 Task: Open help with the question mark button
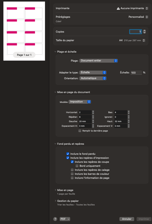[x=55, y=219]
